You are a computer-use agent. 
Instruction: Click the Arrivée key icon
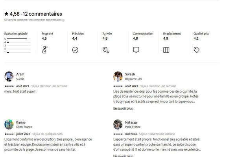[105, 50]
